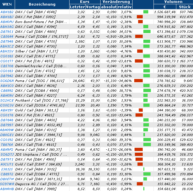The width and height of the screenshot is (193, 191).
Task: Open WKN link ABN4HB
Action: (7, 189)
